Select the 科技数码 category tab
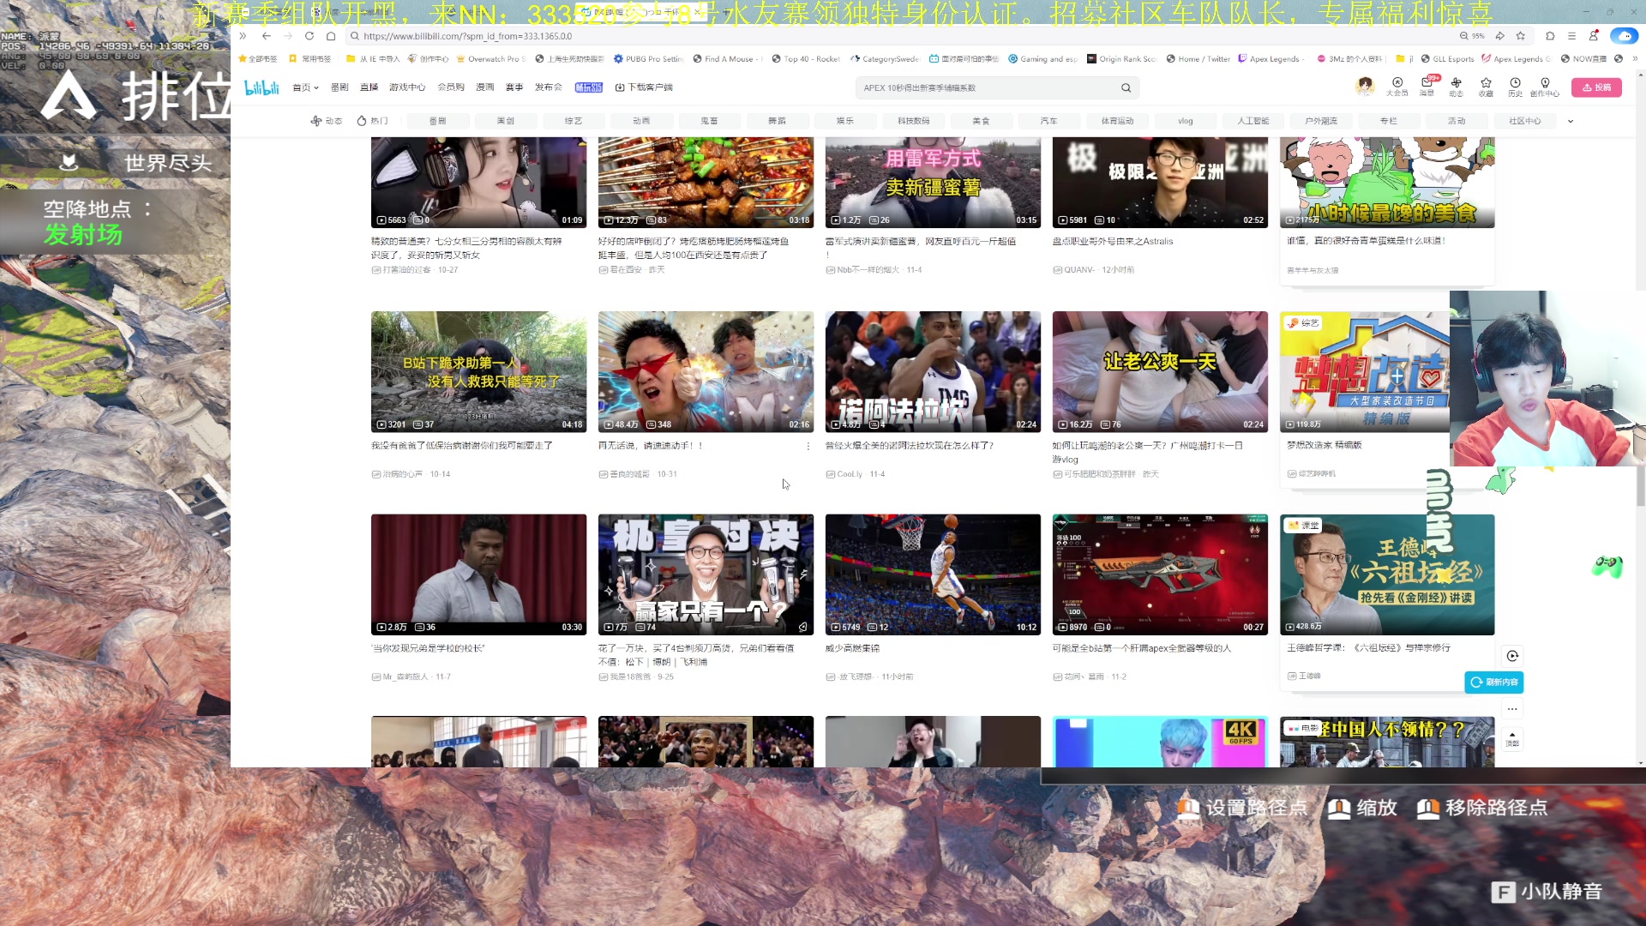The height and width of the screenshot is (926, 1646). tap(913, 121)
